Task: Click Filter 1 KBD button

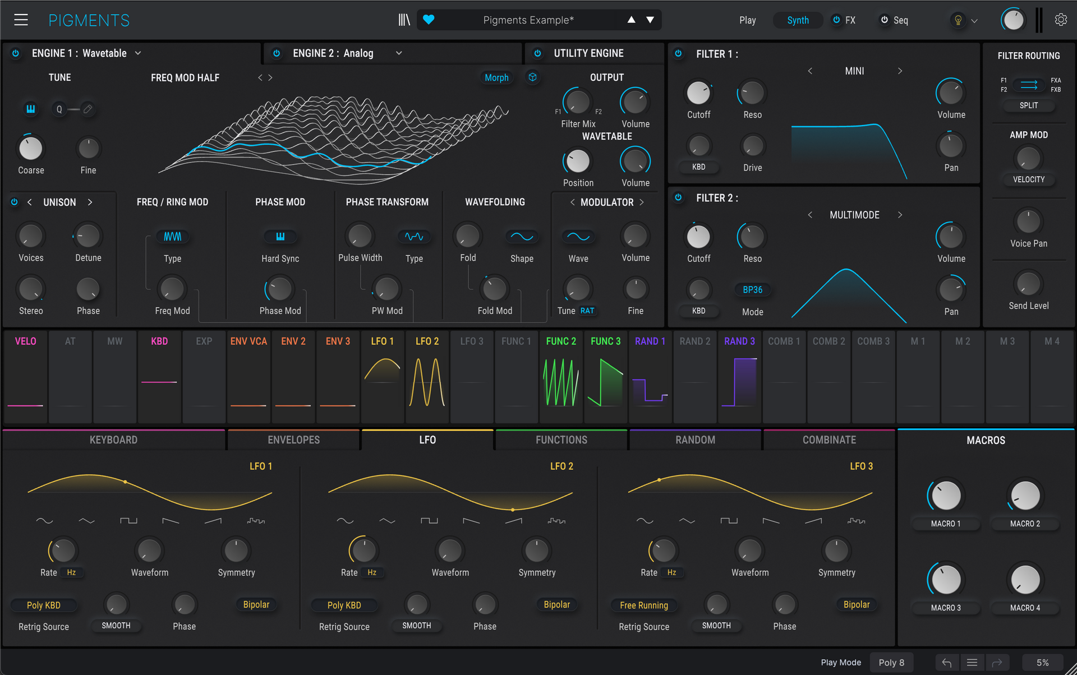Action: click(698, 167)
